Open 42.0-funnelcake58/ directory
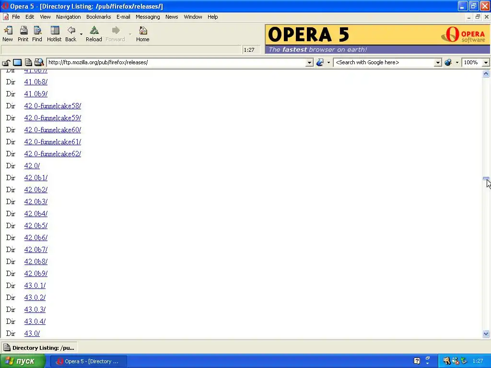 pyautogui.click(x=53, y=106)
